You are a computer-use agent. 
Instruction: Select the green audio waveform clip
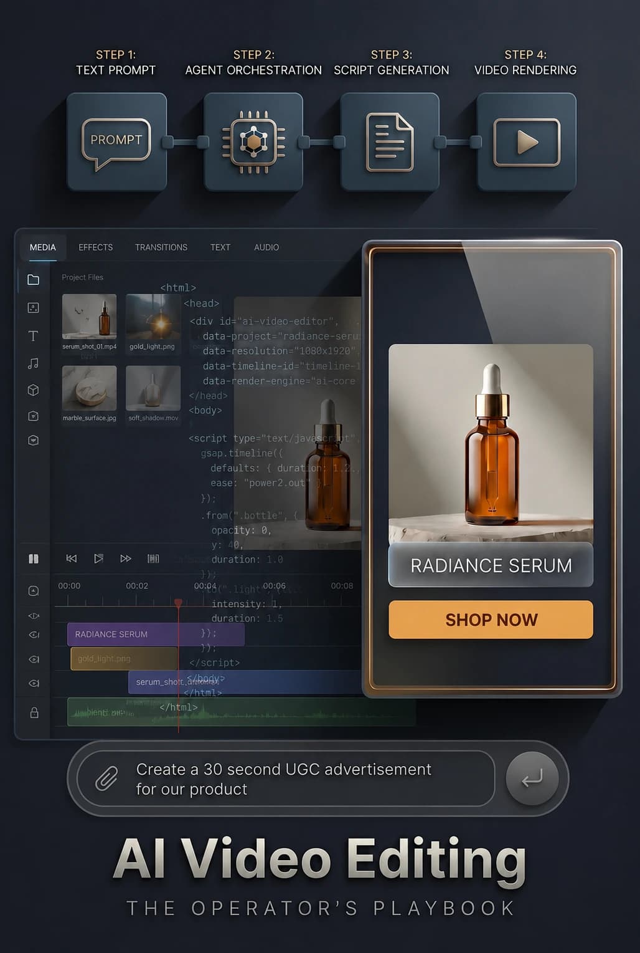tap(242, 712)
